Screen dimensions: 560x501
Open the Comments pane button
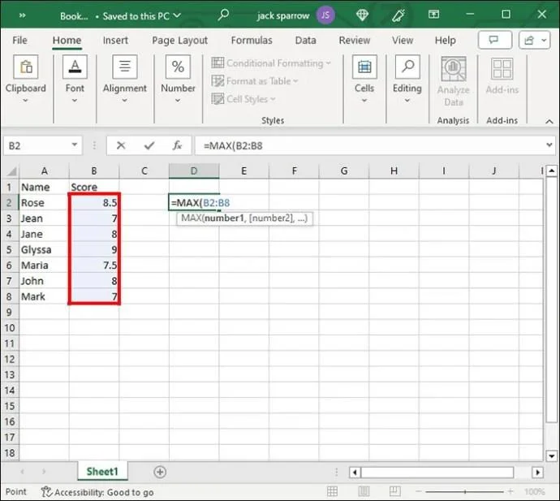click(494, 41)
